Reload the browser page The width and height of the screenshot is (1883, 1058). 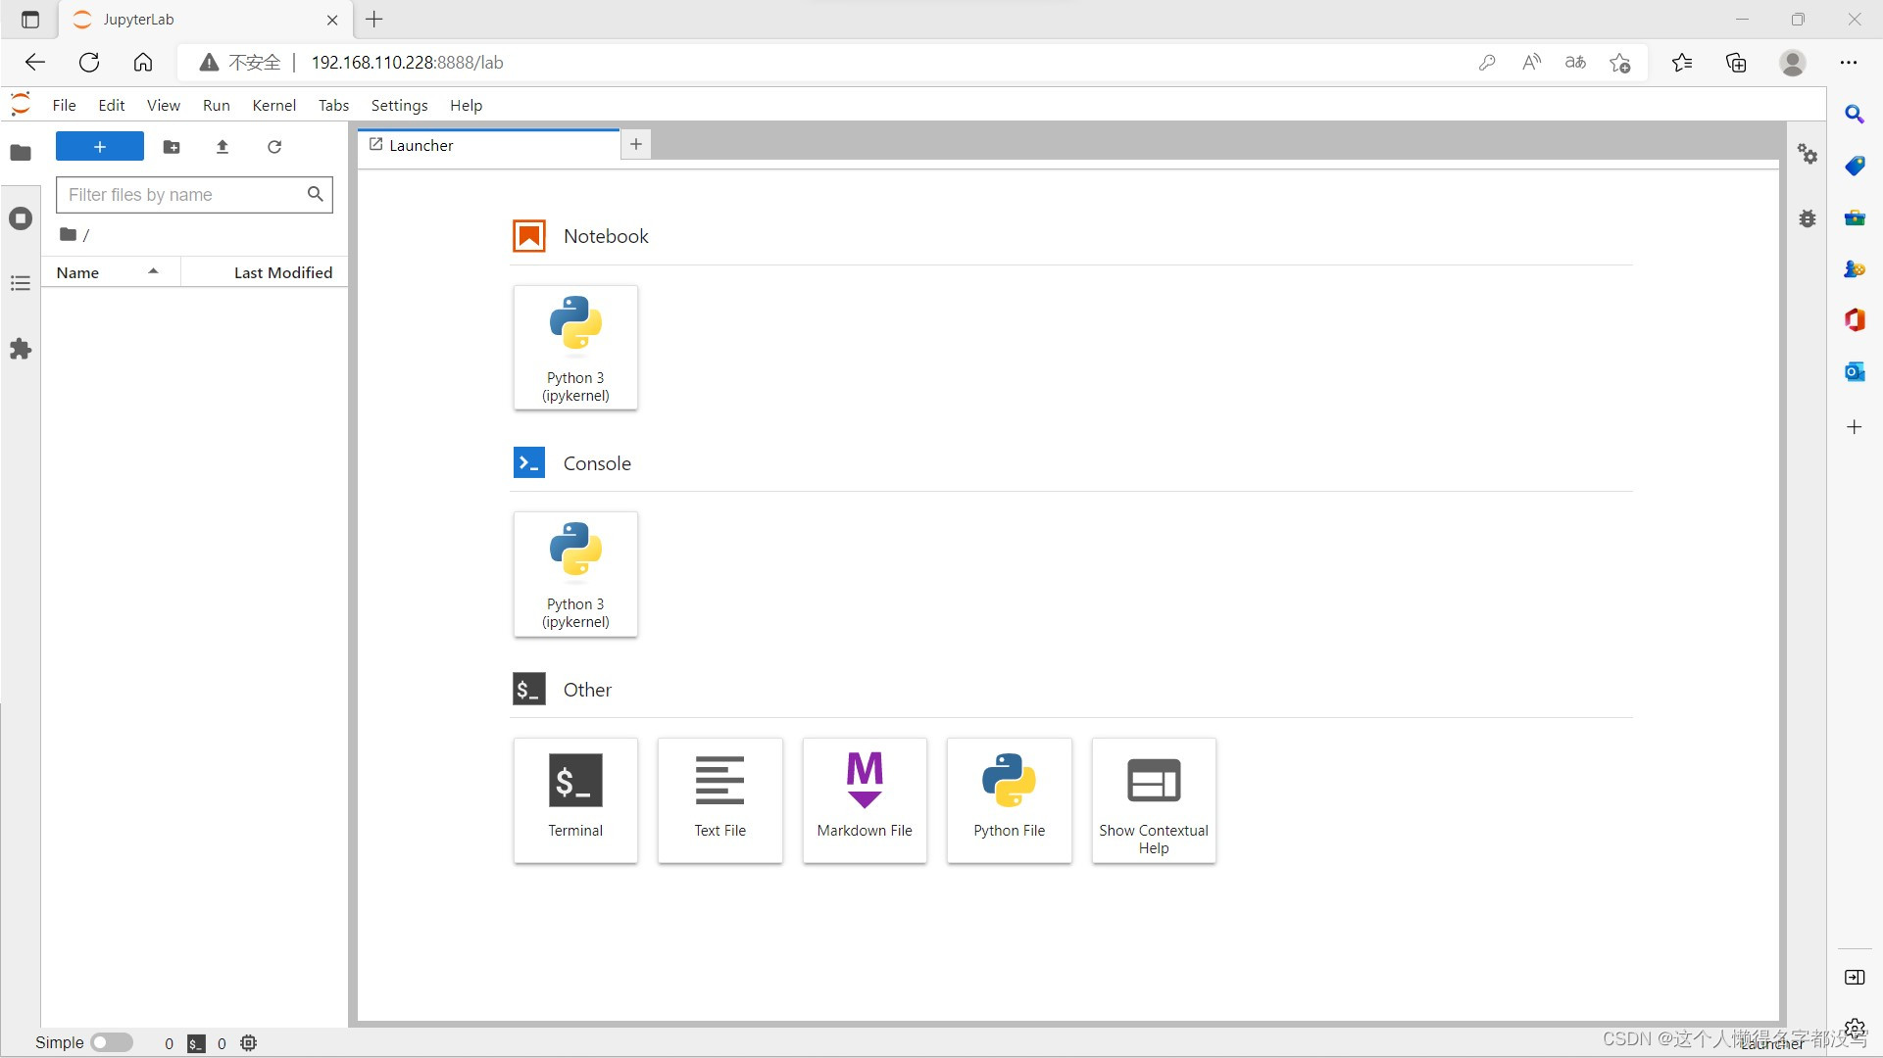(89, 63)
